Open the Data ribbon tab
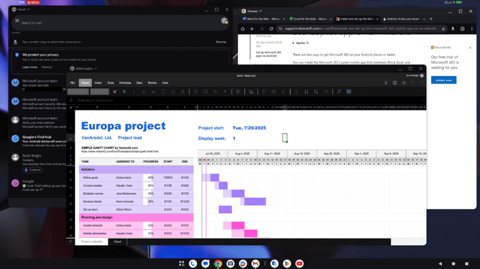 pos(139,83)
